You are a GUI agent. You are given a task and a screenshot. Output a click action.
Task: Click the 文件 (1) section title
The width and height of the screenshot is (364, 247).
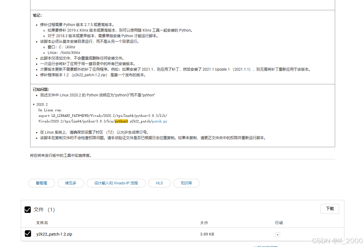pos(44,210)
